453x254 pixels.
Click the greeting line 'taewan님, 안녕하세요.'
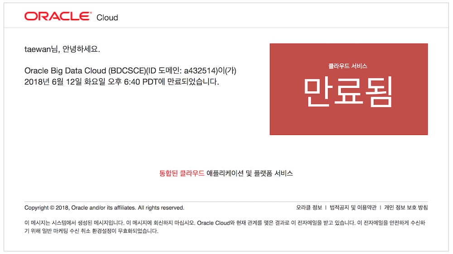[x=62, y=49]
